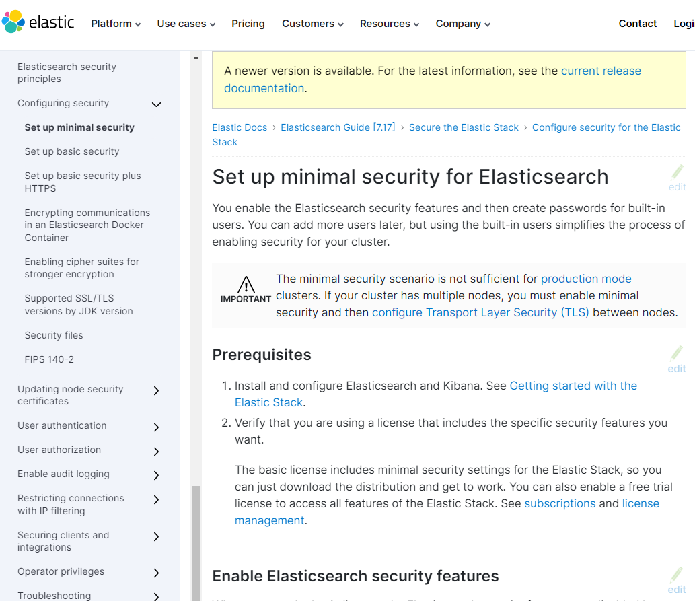The height and width of the screenshot is (601, 695).
Task: Click the sidebar scrollbar thumb
Action: pos(196,543)
